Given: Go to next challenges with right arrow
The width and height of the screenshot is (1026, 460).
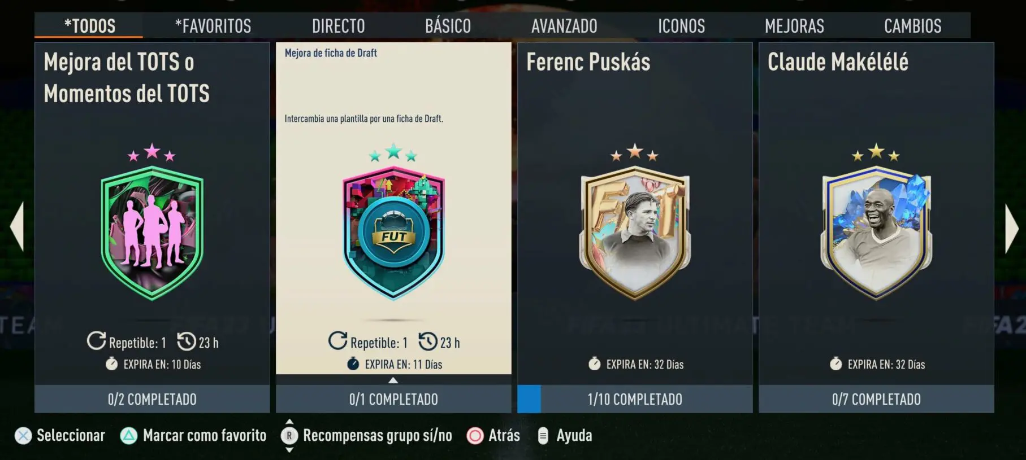Looking at the screenshot, I should click(x=1011, y=228).
